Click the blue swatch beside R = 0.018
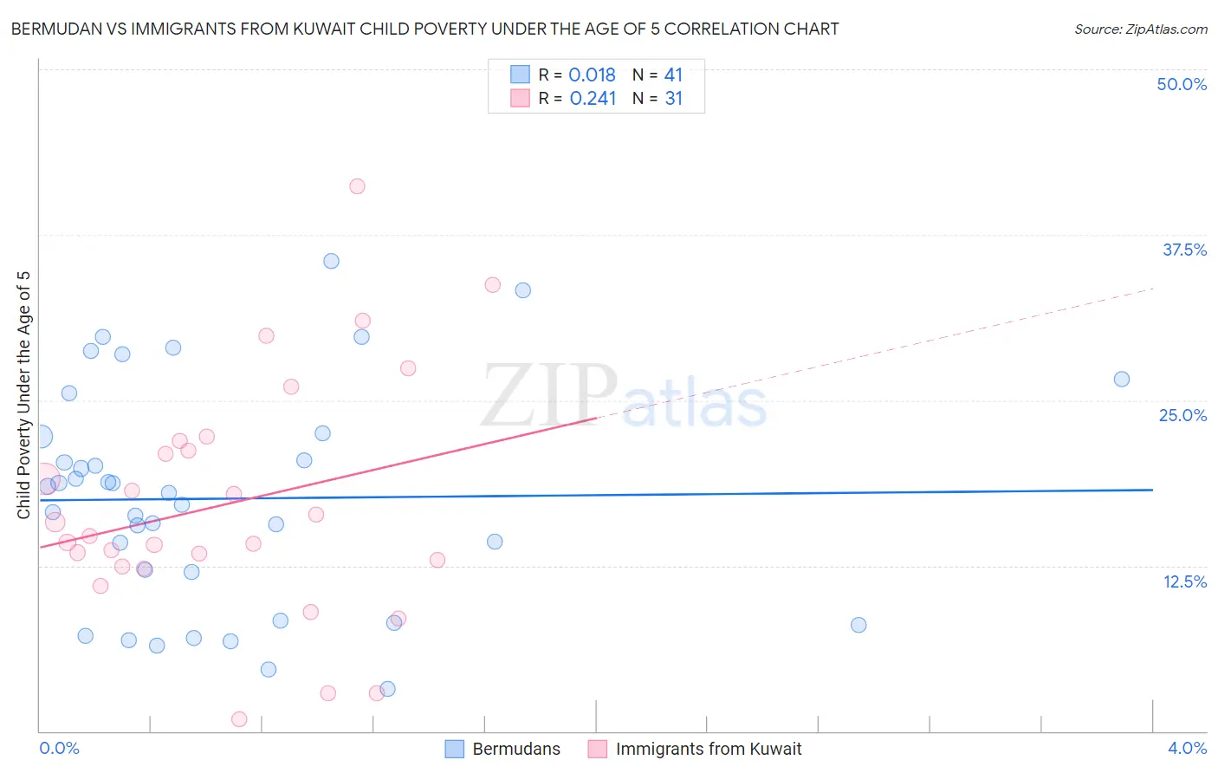 tap(520, 75)
